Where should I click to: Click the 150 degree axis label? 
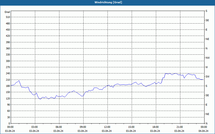pos(8,92)
